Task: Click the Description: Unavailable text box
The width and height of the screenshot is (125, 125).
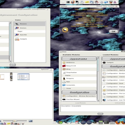Action: pyautogui.click(x=93, y=108)
